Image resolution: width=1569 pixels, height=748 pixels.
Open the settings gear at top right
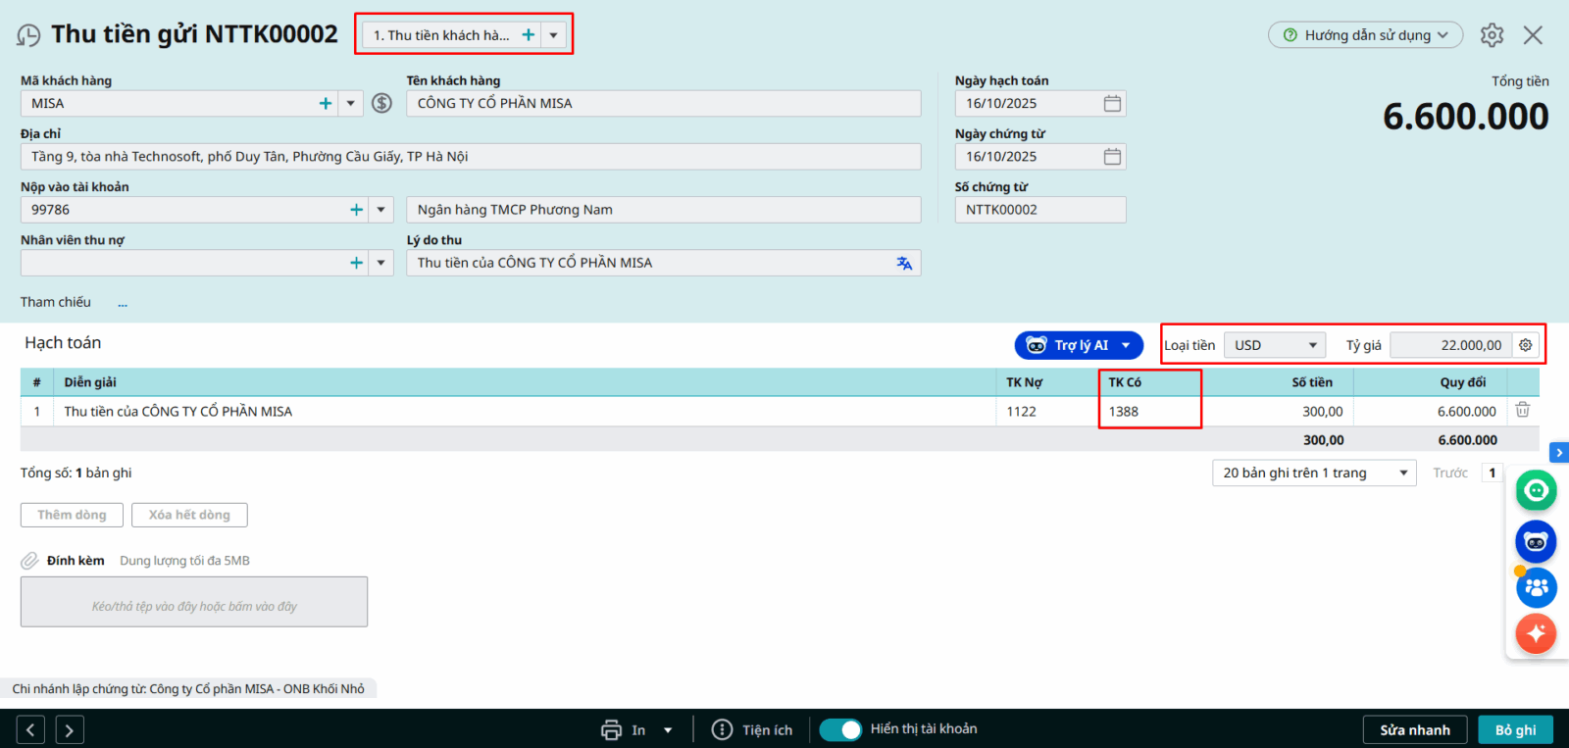pos(1492,35)
